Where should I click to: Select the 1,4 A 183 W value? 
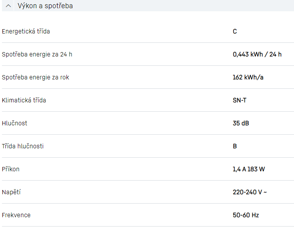click(x=249, y=169)
